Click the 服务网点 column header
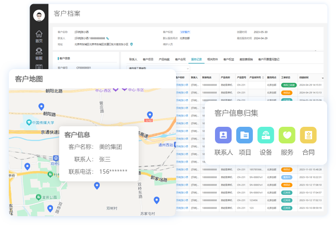This screenshot has height=225, width=336. coord(272,77)
